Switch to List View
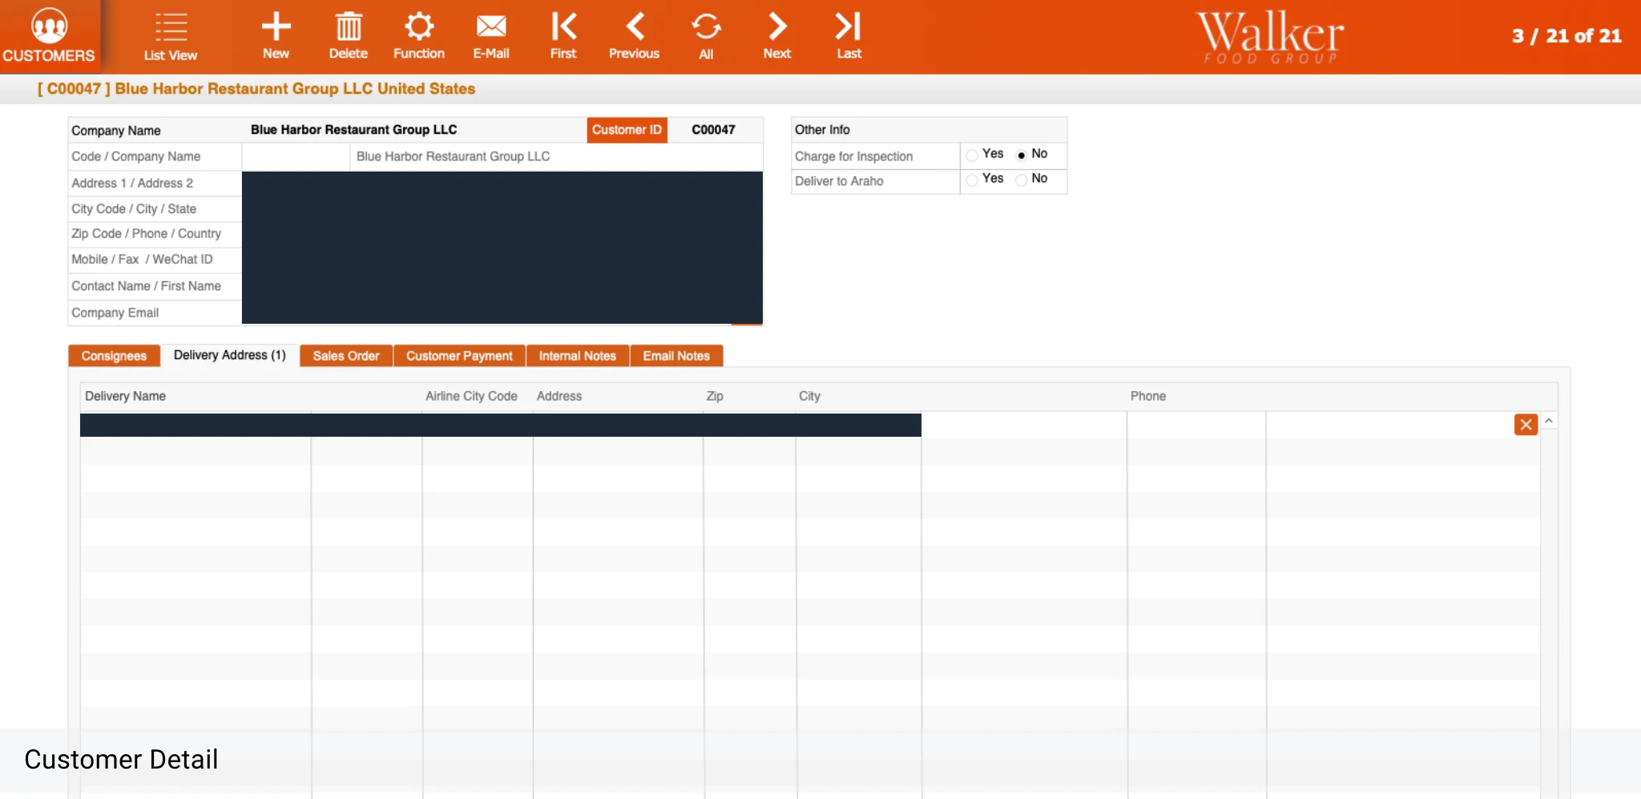The image size is (1641, 799). point(170,37)
